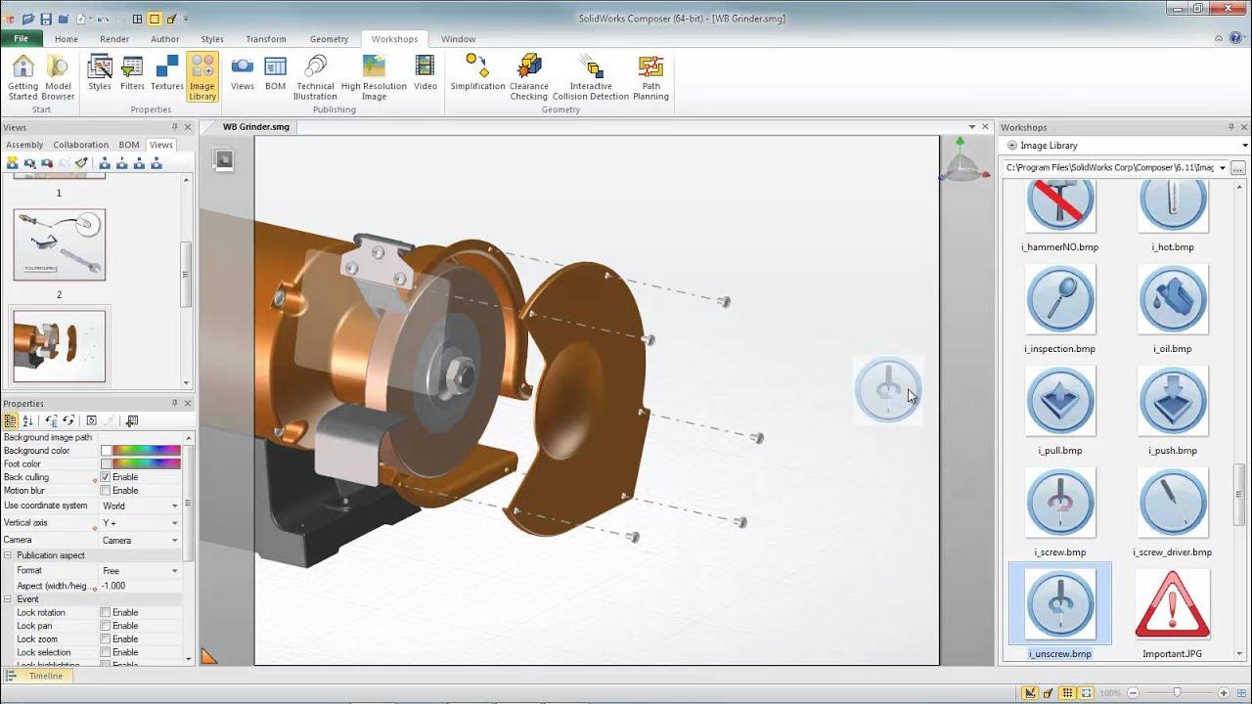Open the Views publishing workshop
The height and width of the screenshot is (704, 1252).
(x=243, y=73)
